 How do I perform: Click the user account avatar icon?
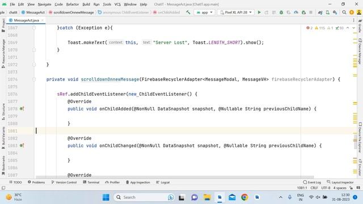pyautogui.click(x=359, y=12)
